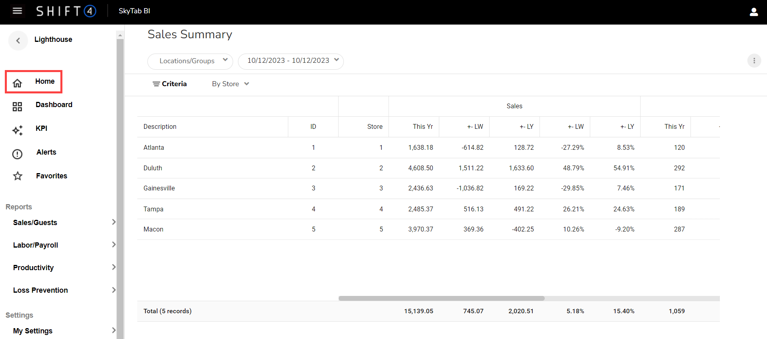Open the date range dropdown
Screen dimensions: 767x339
click(x=291, y=61)
